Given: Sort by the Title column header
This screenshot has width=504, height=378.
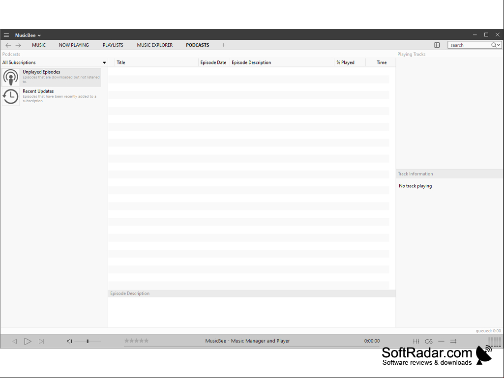Looking at the screenshot, I should click(156, 62).
